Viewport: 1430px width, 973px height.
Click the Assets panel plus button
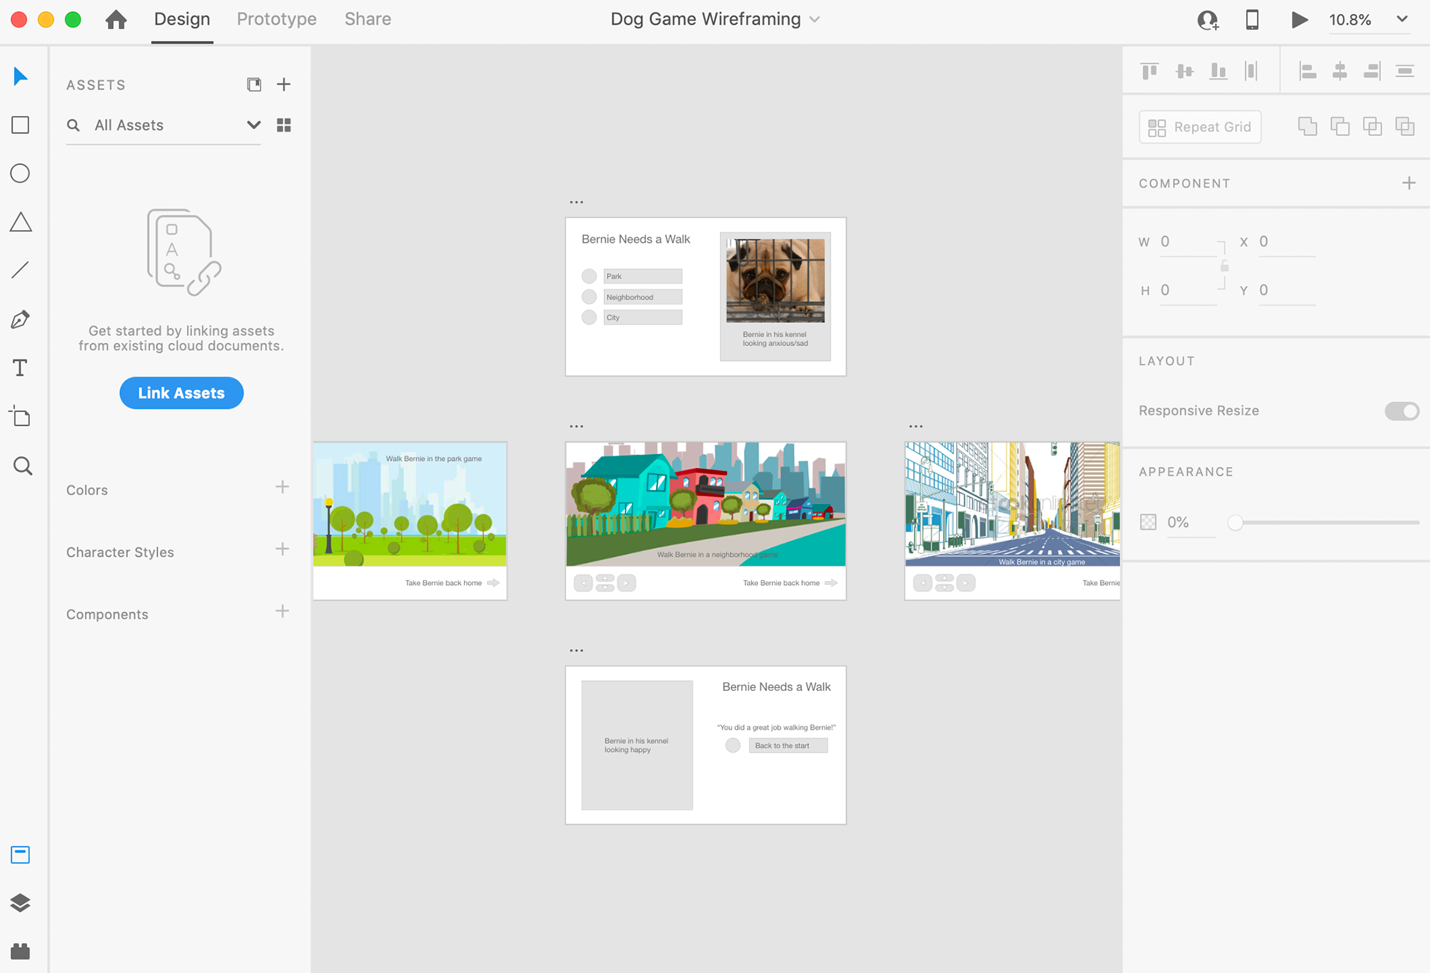(284, 84)
